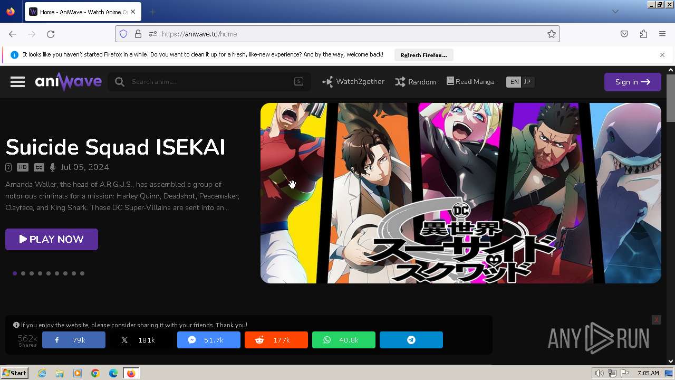
Task: Launch Google Chrome from taskbar
Action: click(x=95, y=373)
